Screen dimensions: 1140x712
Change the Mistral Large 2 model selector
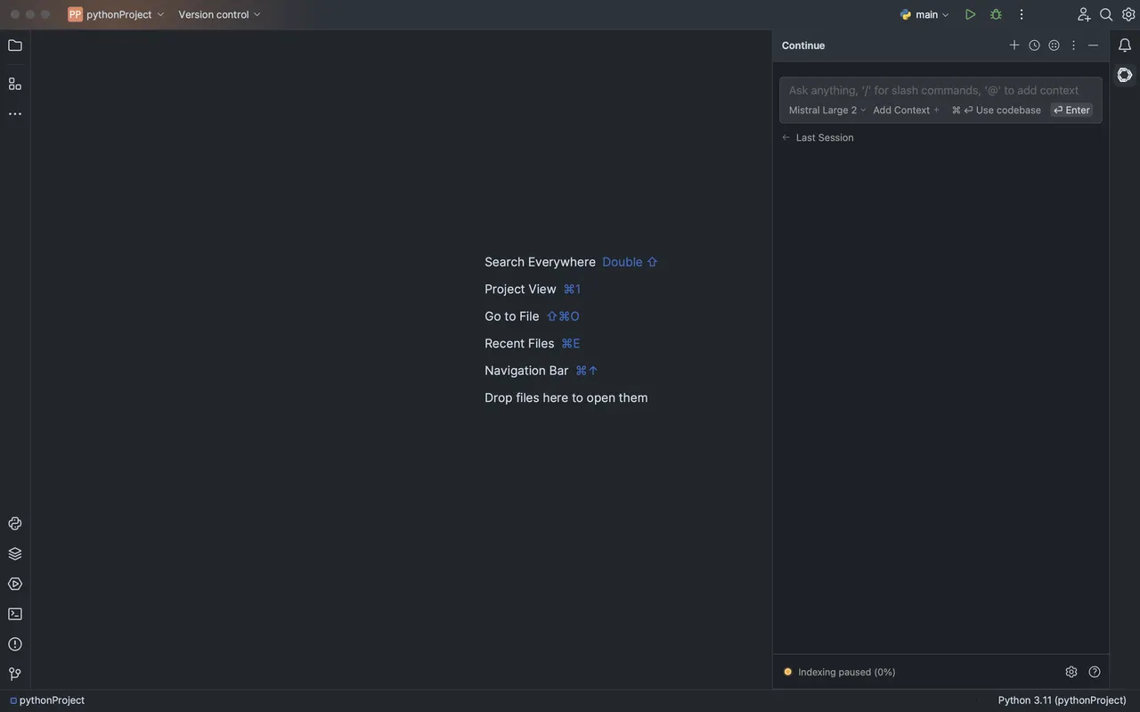coord(827,110)
